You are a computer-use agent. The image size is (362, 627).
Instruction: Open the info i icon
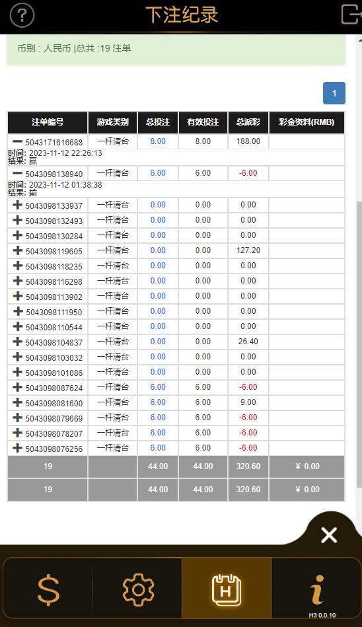[x=317, y=589]
